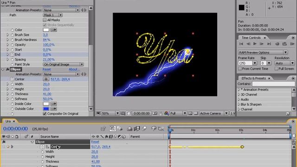Pick Outside Color with the eyedropper

click(54, 109)
